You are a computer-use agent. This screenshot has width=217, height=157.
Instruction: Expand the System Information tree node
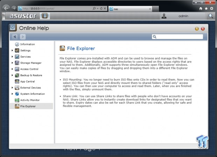coord(12,94)
